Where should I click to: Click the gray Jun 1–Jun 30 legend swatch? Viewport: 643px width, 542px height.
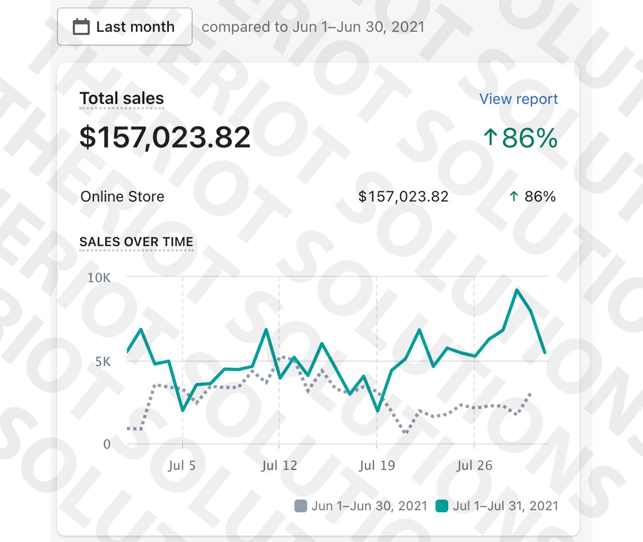coord(301,506)
